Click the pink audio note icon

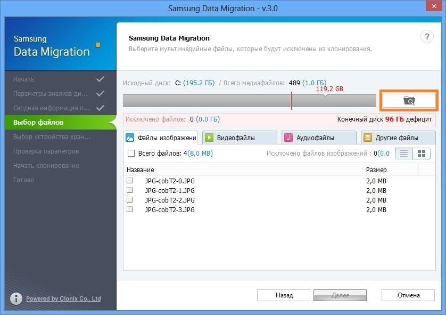tap(288, 138)
